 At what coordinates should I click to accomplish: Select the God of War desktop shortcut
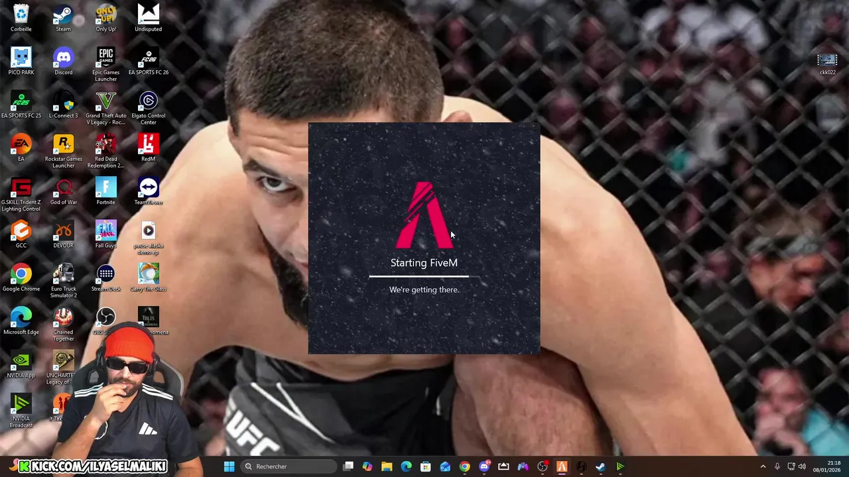tap(64, 191)
